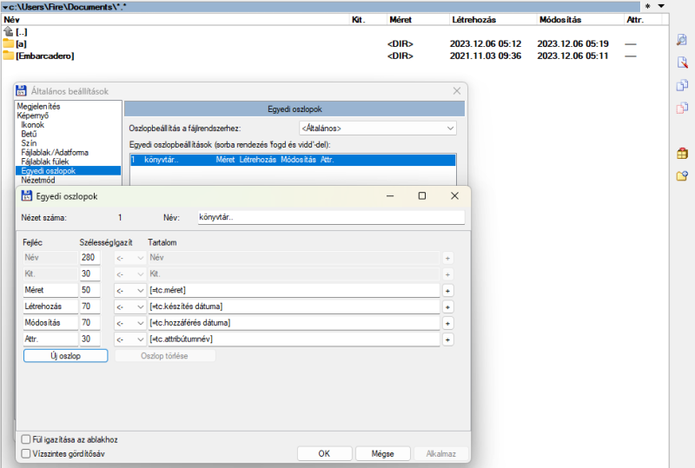Open the Oszlopbeállítás <Általános> dropdown
The image size is (695, 468).
point(378,129)
